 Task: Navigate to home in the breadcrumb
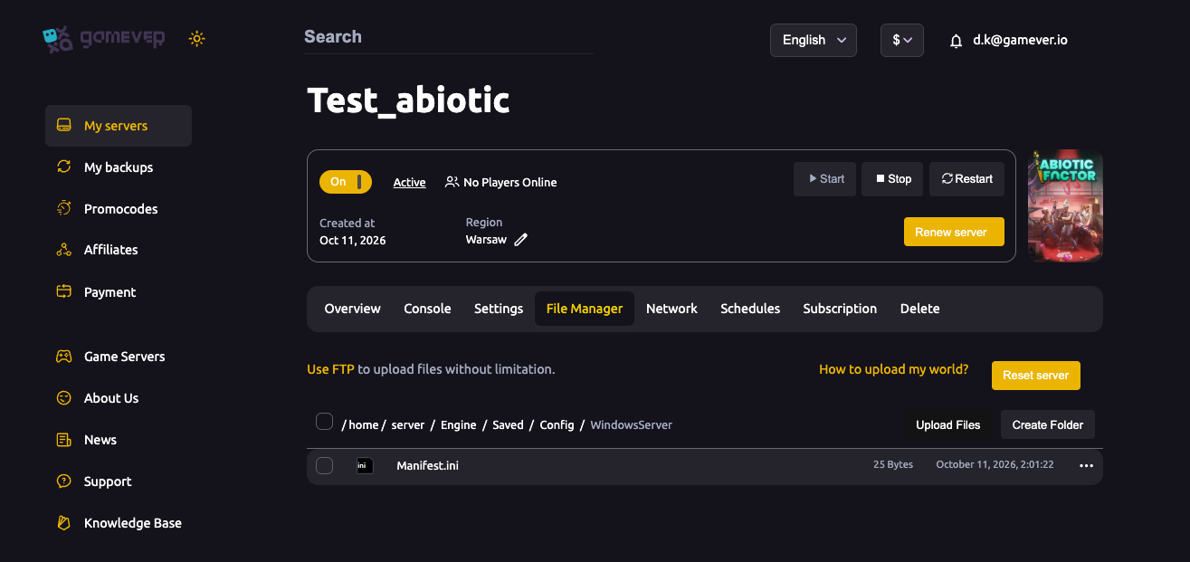[364, 424]
